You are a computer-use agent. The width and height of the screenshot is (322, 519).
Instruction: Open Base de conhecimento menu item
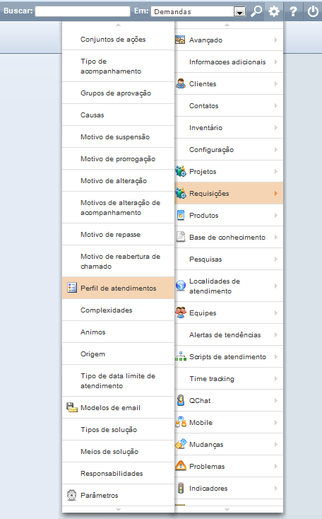click(229, 237)
